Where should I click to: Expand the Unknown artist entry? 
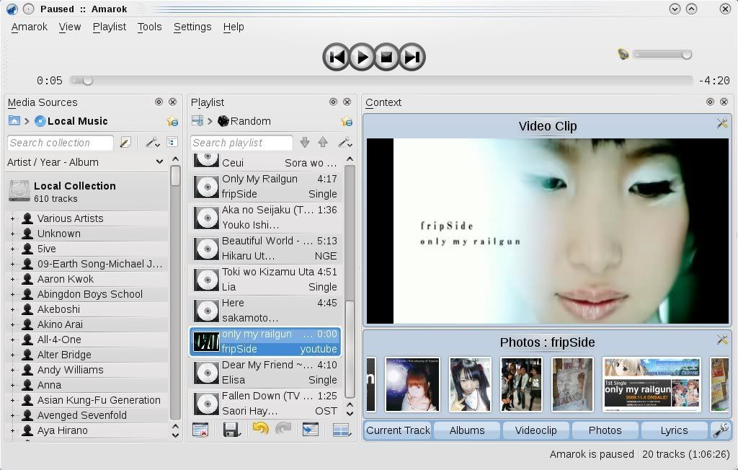13,234
